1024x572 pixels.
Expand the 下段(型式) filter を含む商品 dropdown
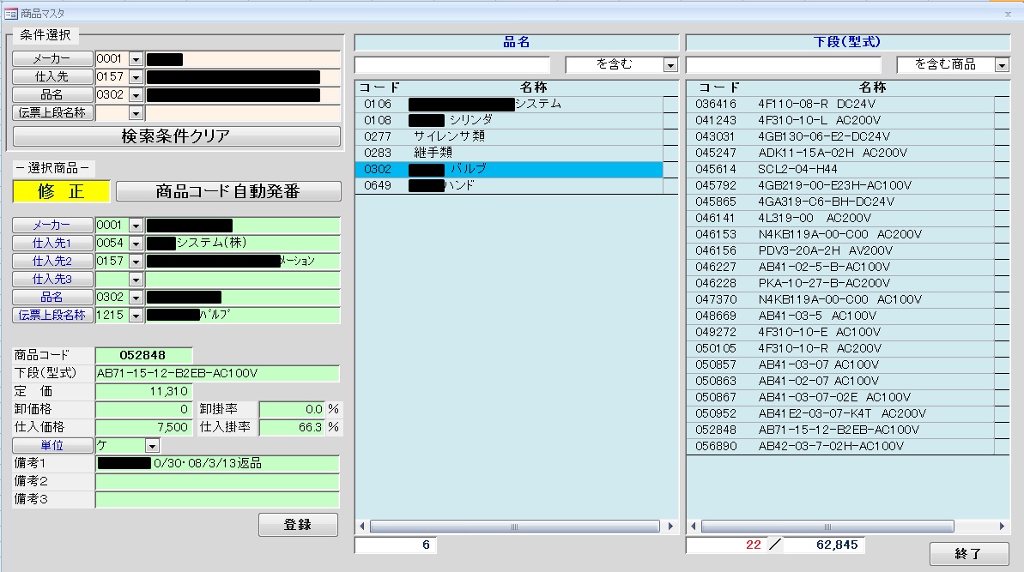click(1002, 65)
